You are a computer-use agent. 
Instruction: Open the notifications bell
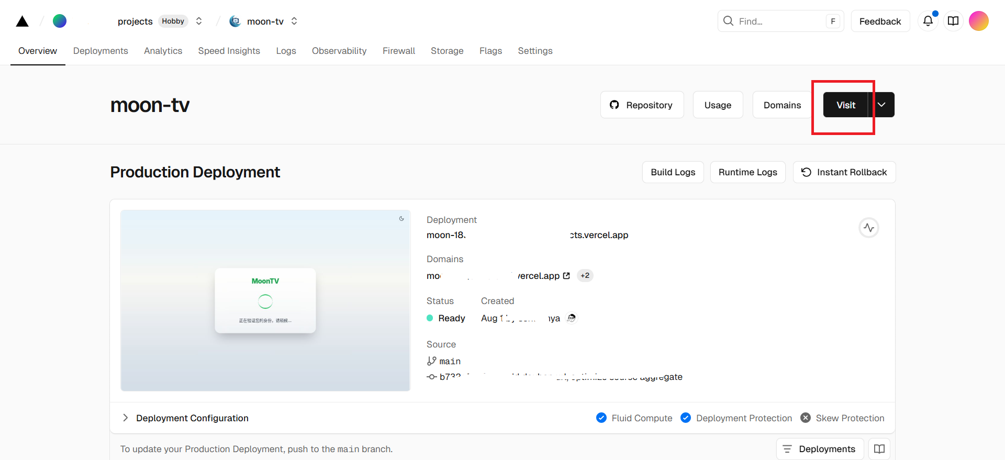pyautogui.click(x=928, y=21)
